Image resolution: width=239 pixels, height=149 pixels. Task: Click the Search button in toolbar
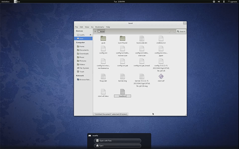point(181,31)
